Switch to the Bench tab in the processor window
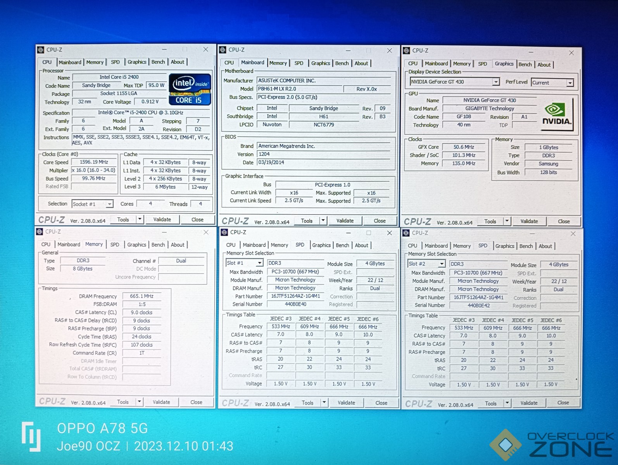 click(158, 62)
